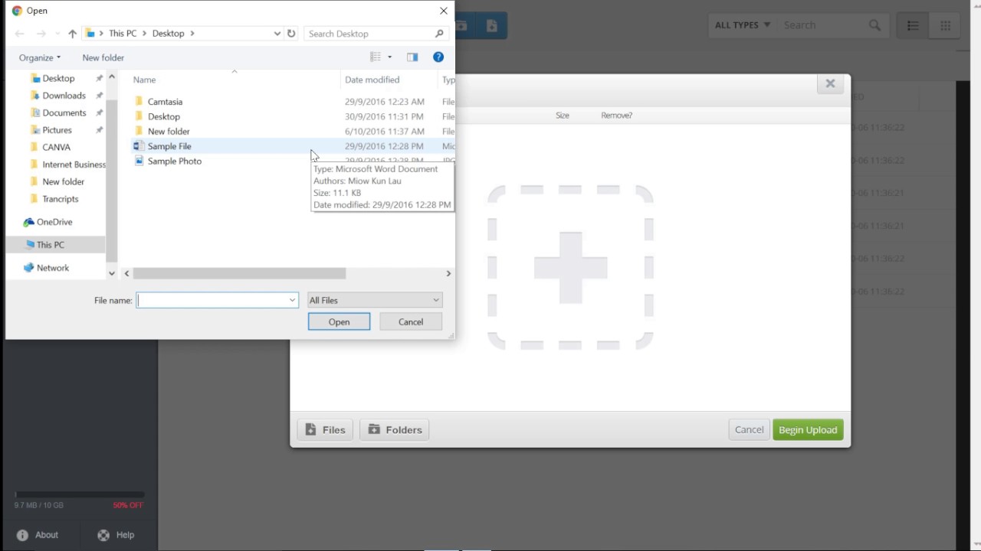
Task: Refresh the Desktop folder listing
Action: (x=291, y=34)
